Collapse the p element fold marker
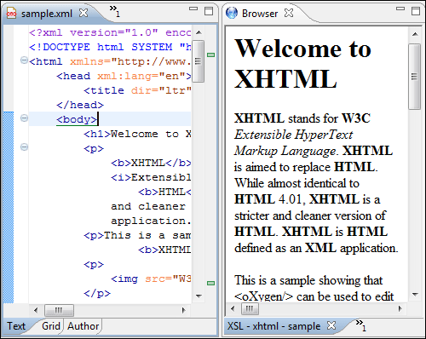This screenshot has height=339, width=426. tap(24, 147)
